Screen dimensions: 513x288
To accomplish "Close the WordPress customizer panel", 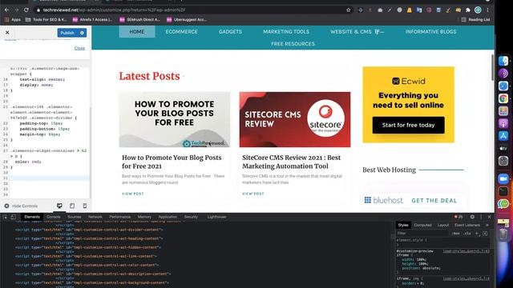I will (x=7, y=32).
